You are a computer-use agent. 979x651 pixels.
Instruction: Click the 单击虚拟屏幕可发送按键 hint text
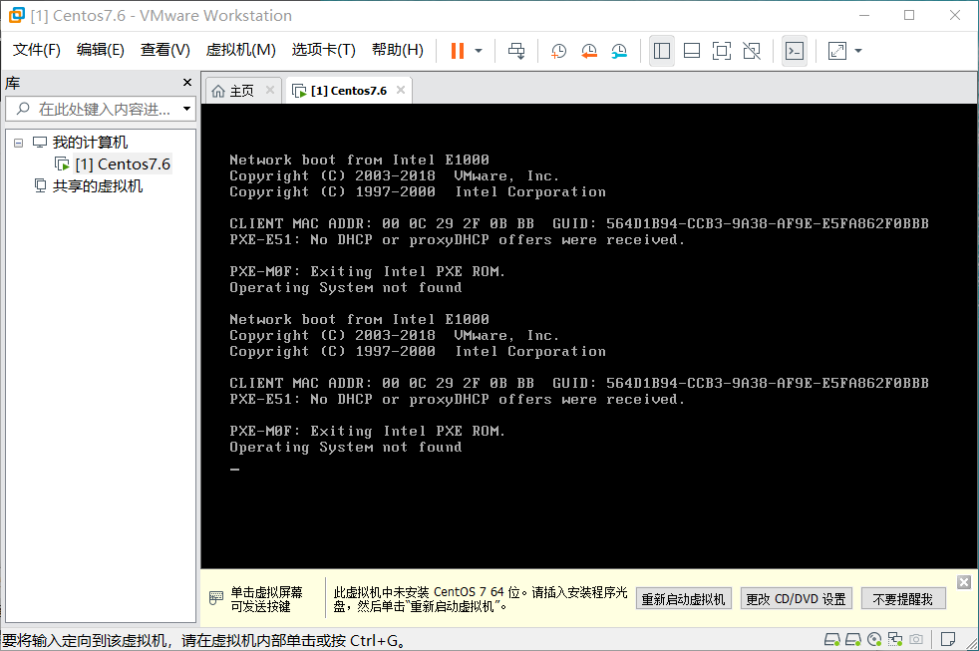(x=266, y=599)
